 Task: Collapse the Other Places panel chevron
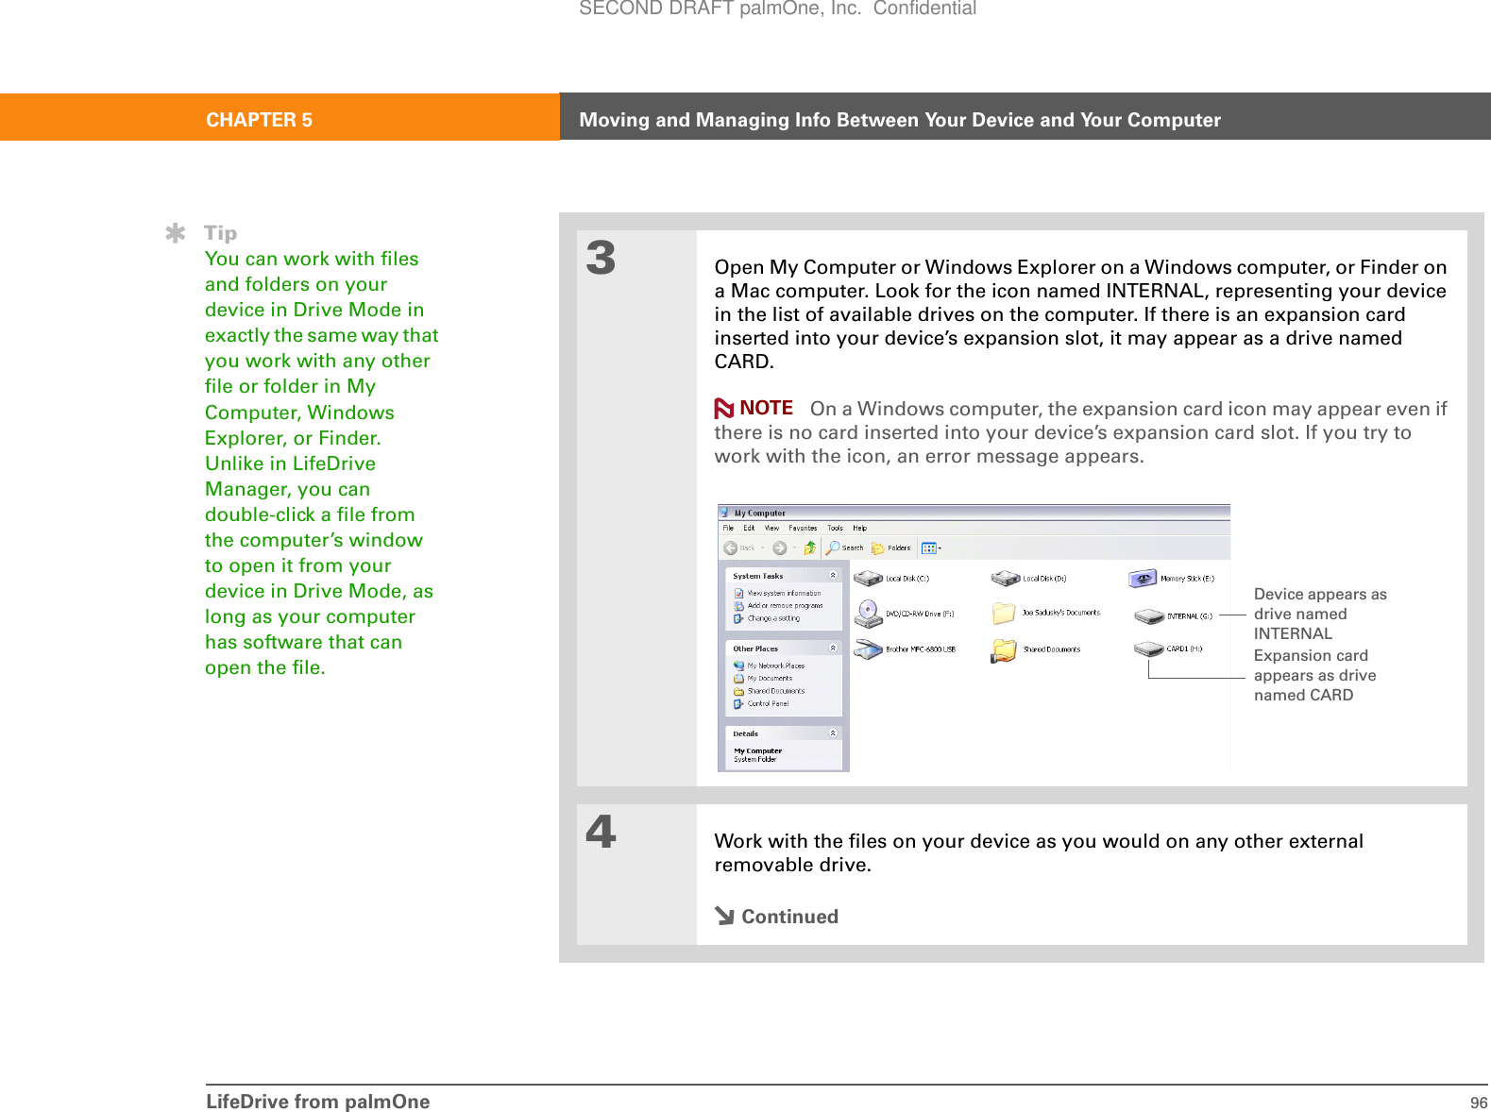pyautogui.click(x=833, y=649)
